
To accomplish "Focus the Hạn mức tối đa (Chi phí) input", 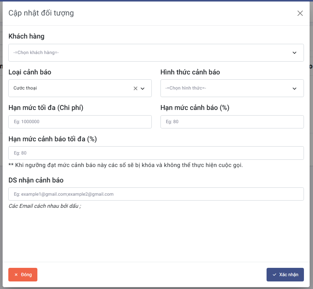I will (x=80, y=122).
